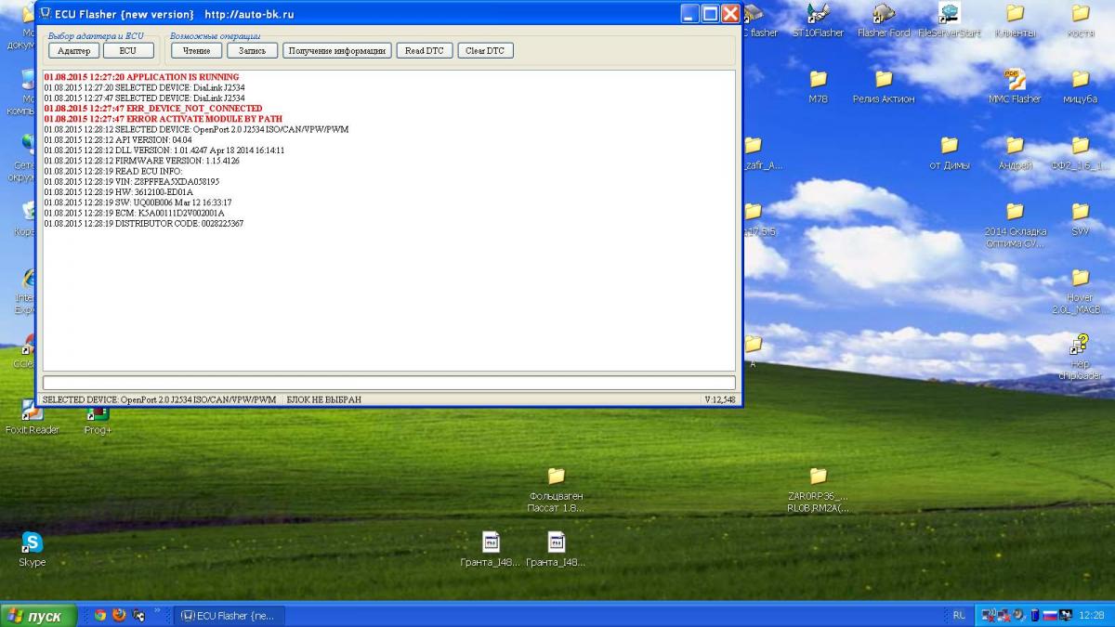This screenshot has height=627, width=1115.
Task: Expand hidden quick launch items chevron
Action: tap(158, 611)
